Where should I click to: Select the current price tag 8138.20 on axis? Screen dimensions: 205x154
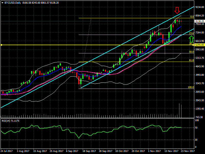200,21
